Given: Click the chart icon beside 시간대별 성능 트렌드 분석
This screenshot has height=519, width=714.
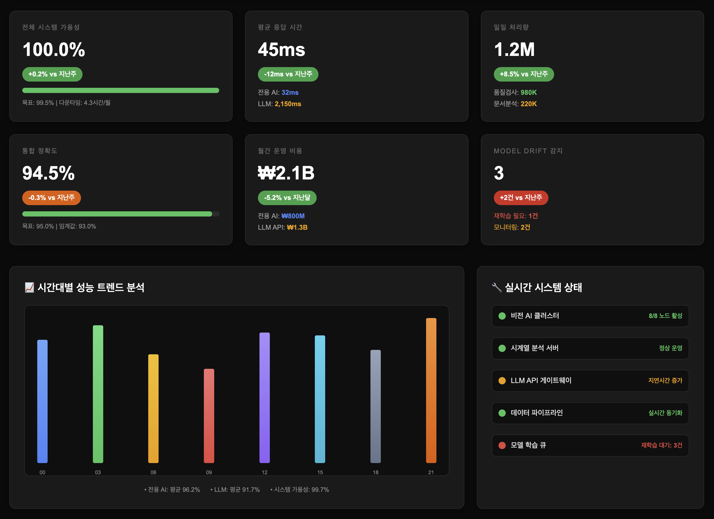Looking at the screenshot, I should tap(29, 287).
